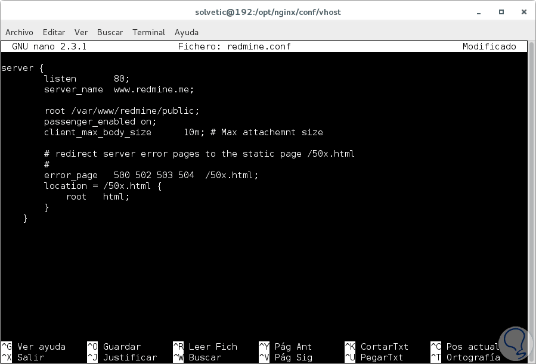Screen dimensions: 536x364
Task: Open the Archivo menu
Action: click(19, 32)
